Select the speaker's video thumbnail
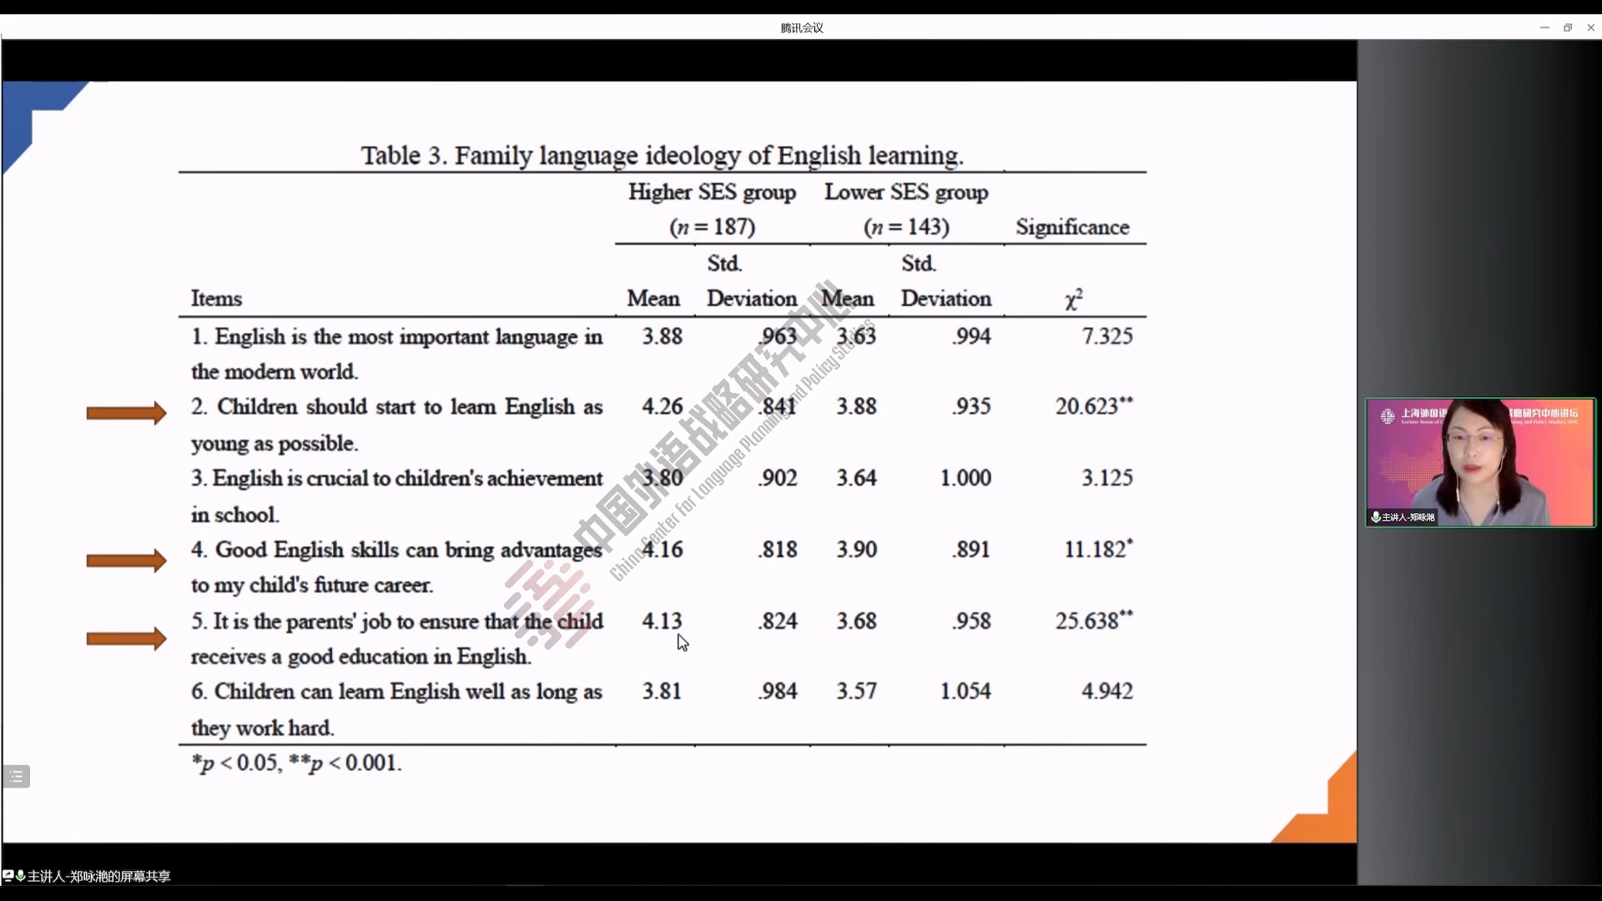 pos(1479,462)
